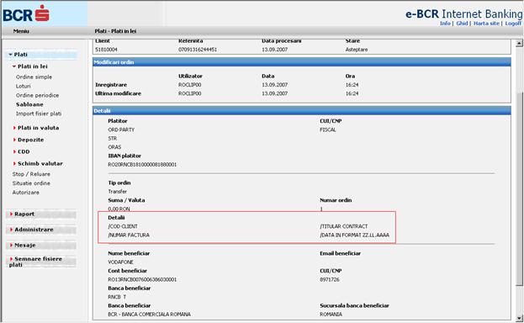Viewport: 524px width, 323px height.
Task: Click the Modificari ordin section header
Action: [x=302, y=62]
